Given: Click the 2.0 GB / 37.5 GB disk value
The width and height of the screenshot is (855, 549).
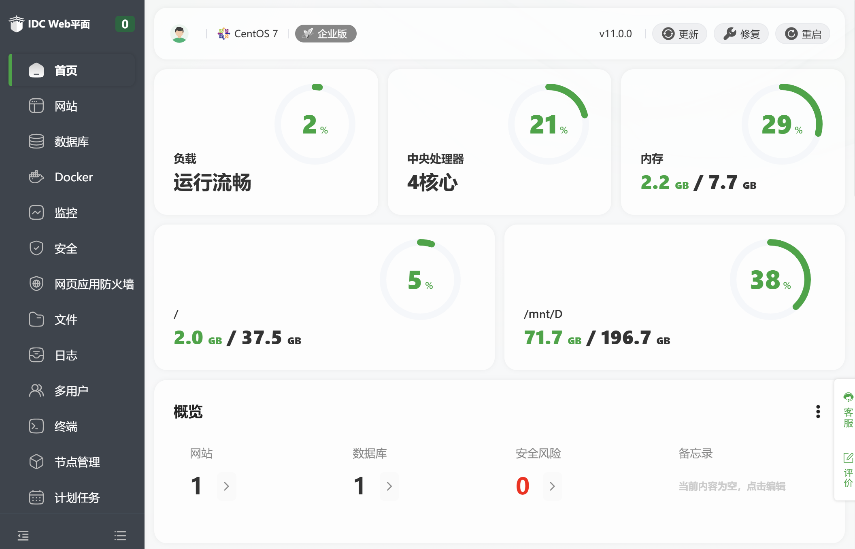Looking at the screenshot, I should (238, 338).
